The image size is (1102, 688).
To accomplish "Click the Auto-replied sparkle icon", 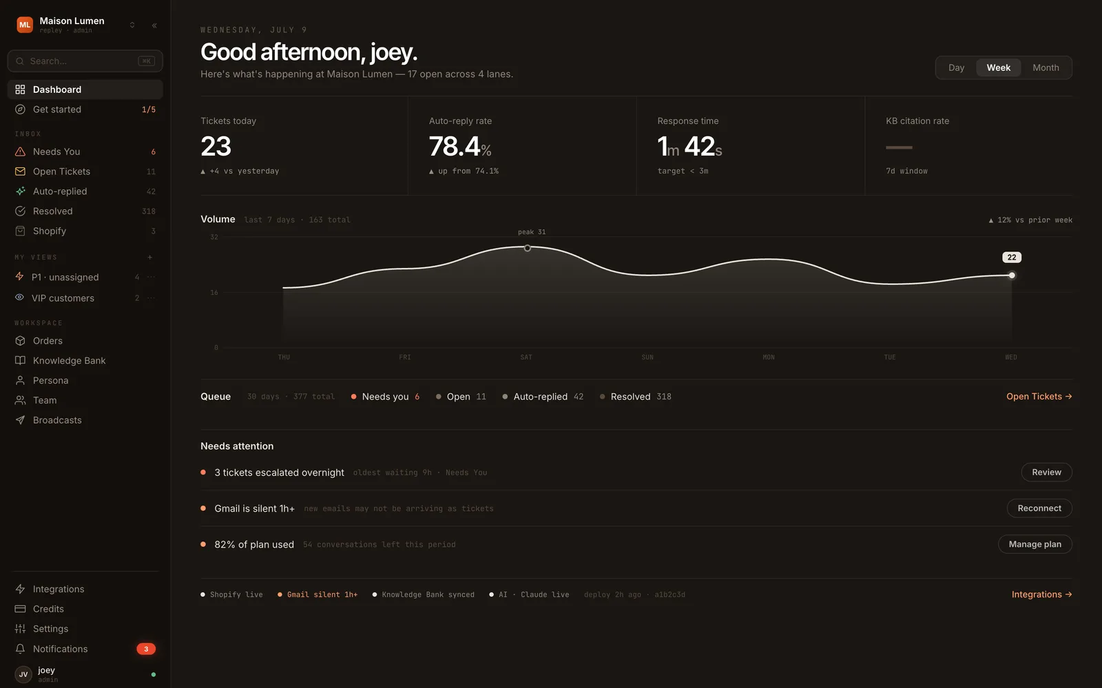I will tap(20, 191).
